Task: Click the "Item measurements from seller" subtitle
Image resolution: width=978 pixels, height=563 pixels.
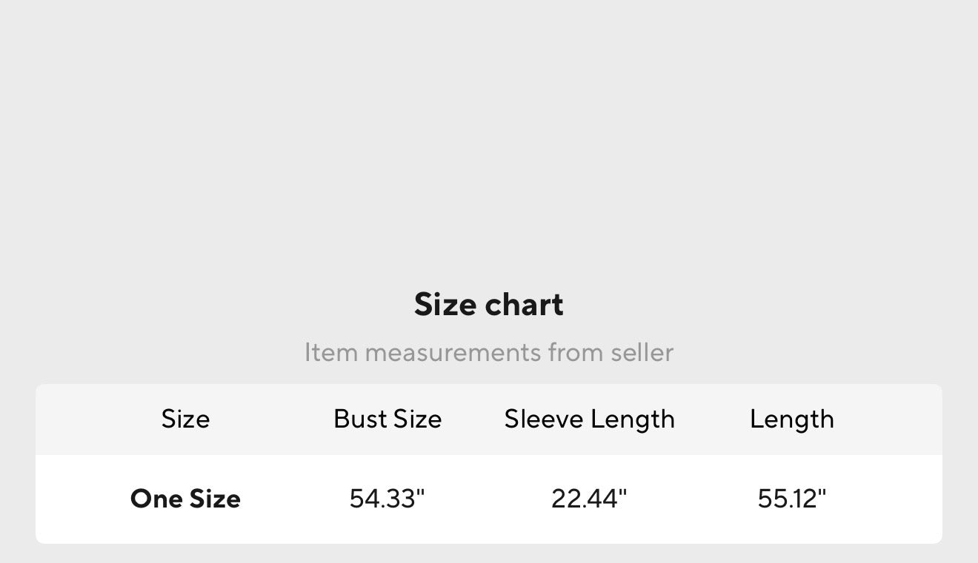Action: tap(488, 352)
